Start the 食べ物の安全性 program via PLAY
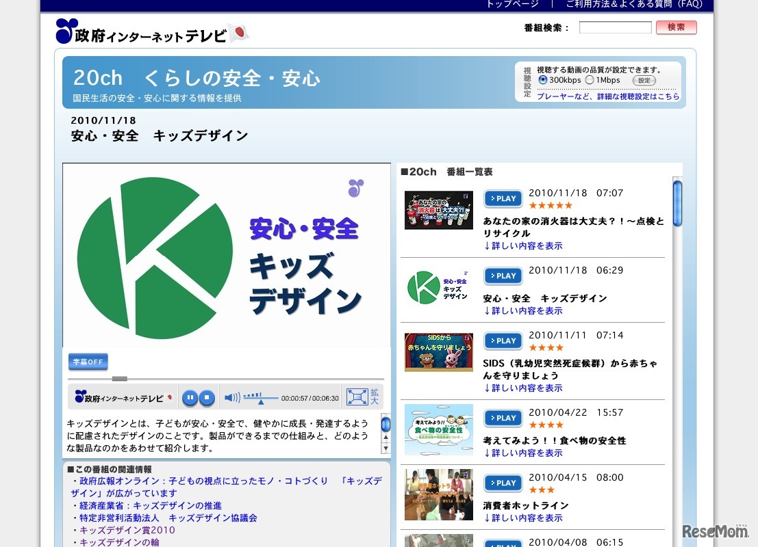 pos(503,418)
